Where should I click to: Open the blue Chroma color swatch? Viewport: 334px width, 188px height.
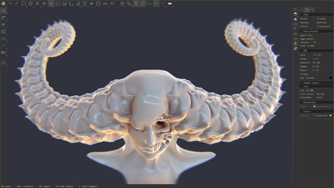click(x=330, y=74)
